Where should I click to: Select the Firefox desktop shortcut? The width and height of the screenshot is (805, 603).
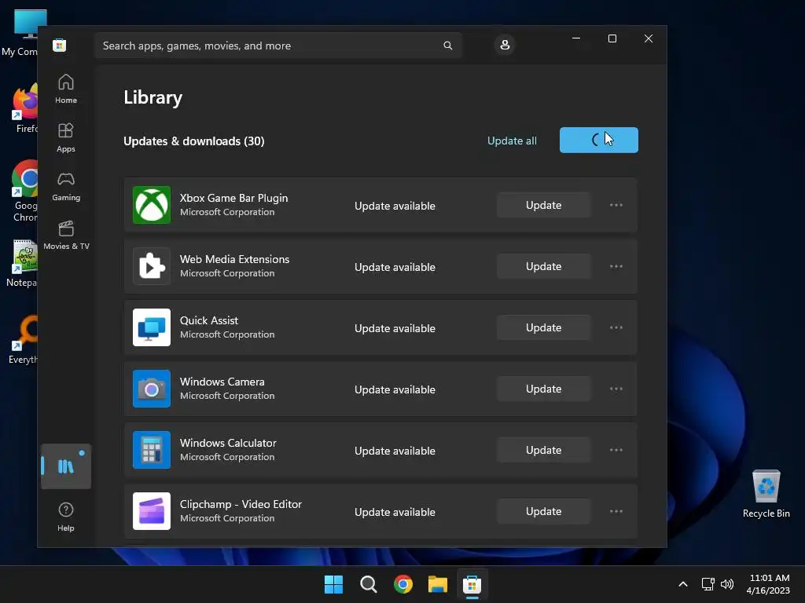pyautogui.click(x=24, y=109)
